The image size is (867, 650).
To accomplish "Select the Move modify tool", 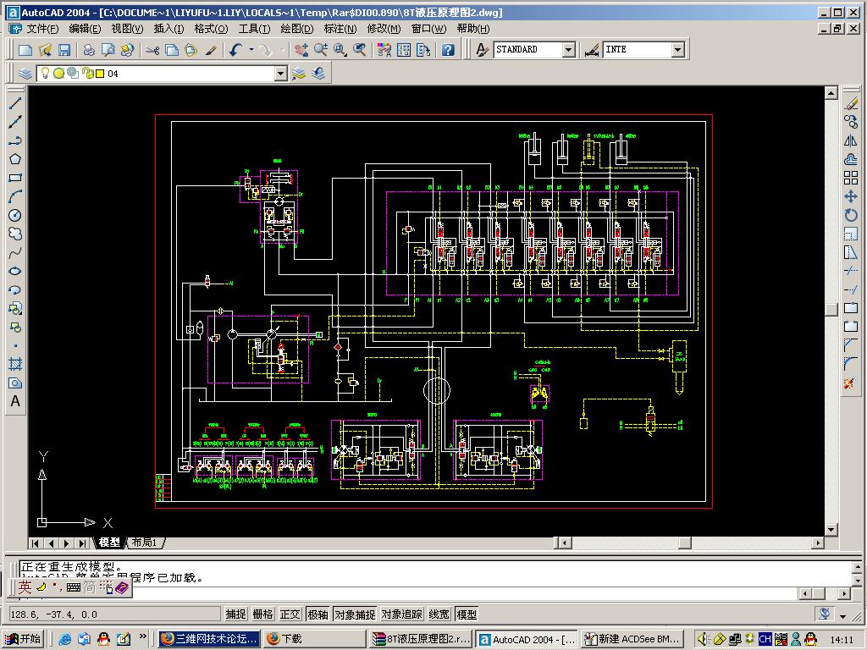I will coord(851,196).
